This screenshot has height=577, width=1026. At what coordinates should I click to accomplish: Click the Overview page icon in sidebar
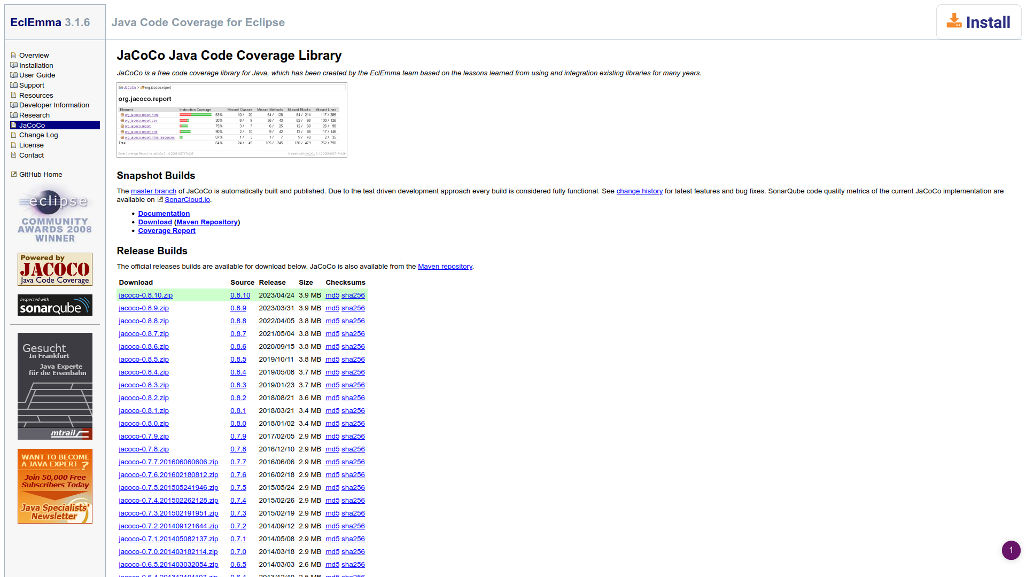coord(14,56)
